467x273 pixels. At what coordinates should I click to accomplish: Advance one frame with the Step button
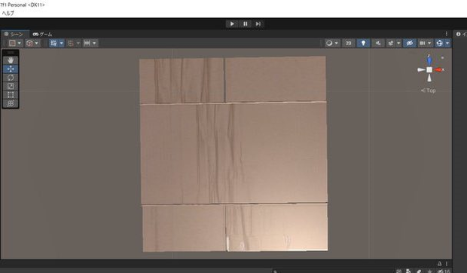[258, 24]
